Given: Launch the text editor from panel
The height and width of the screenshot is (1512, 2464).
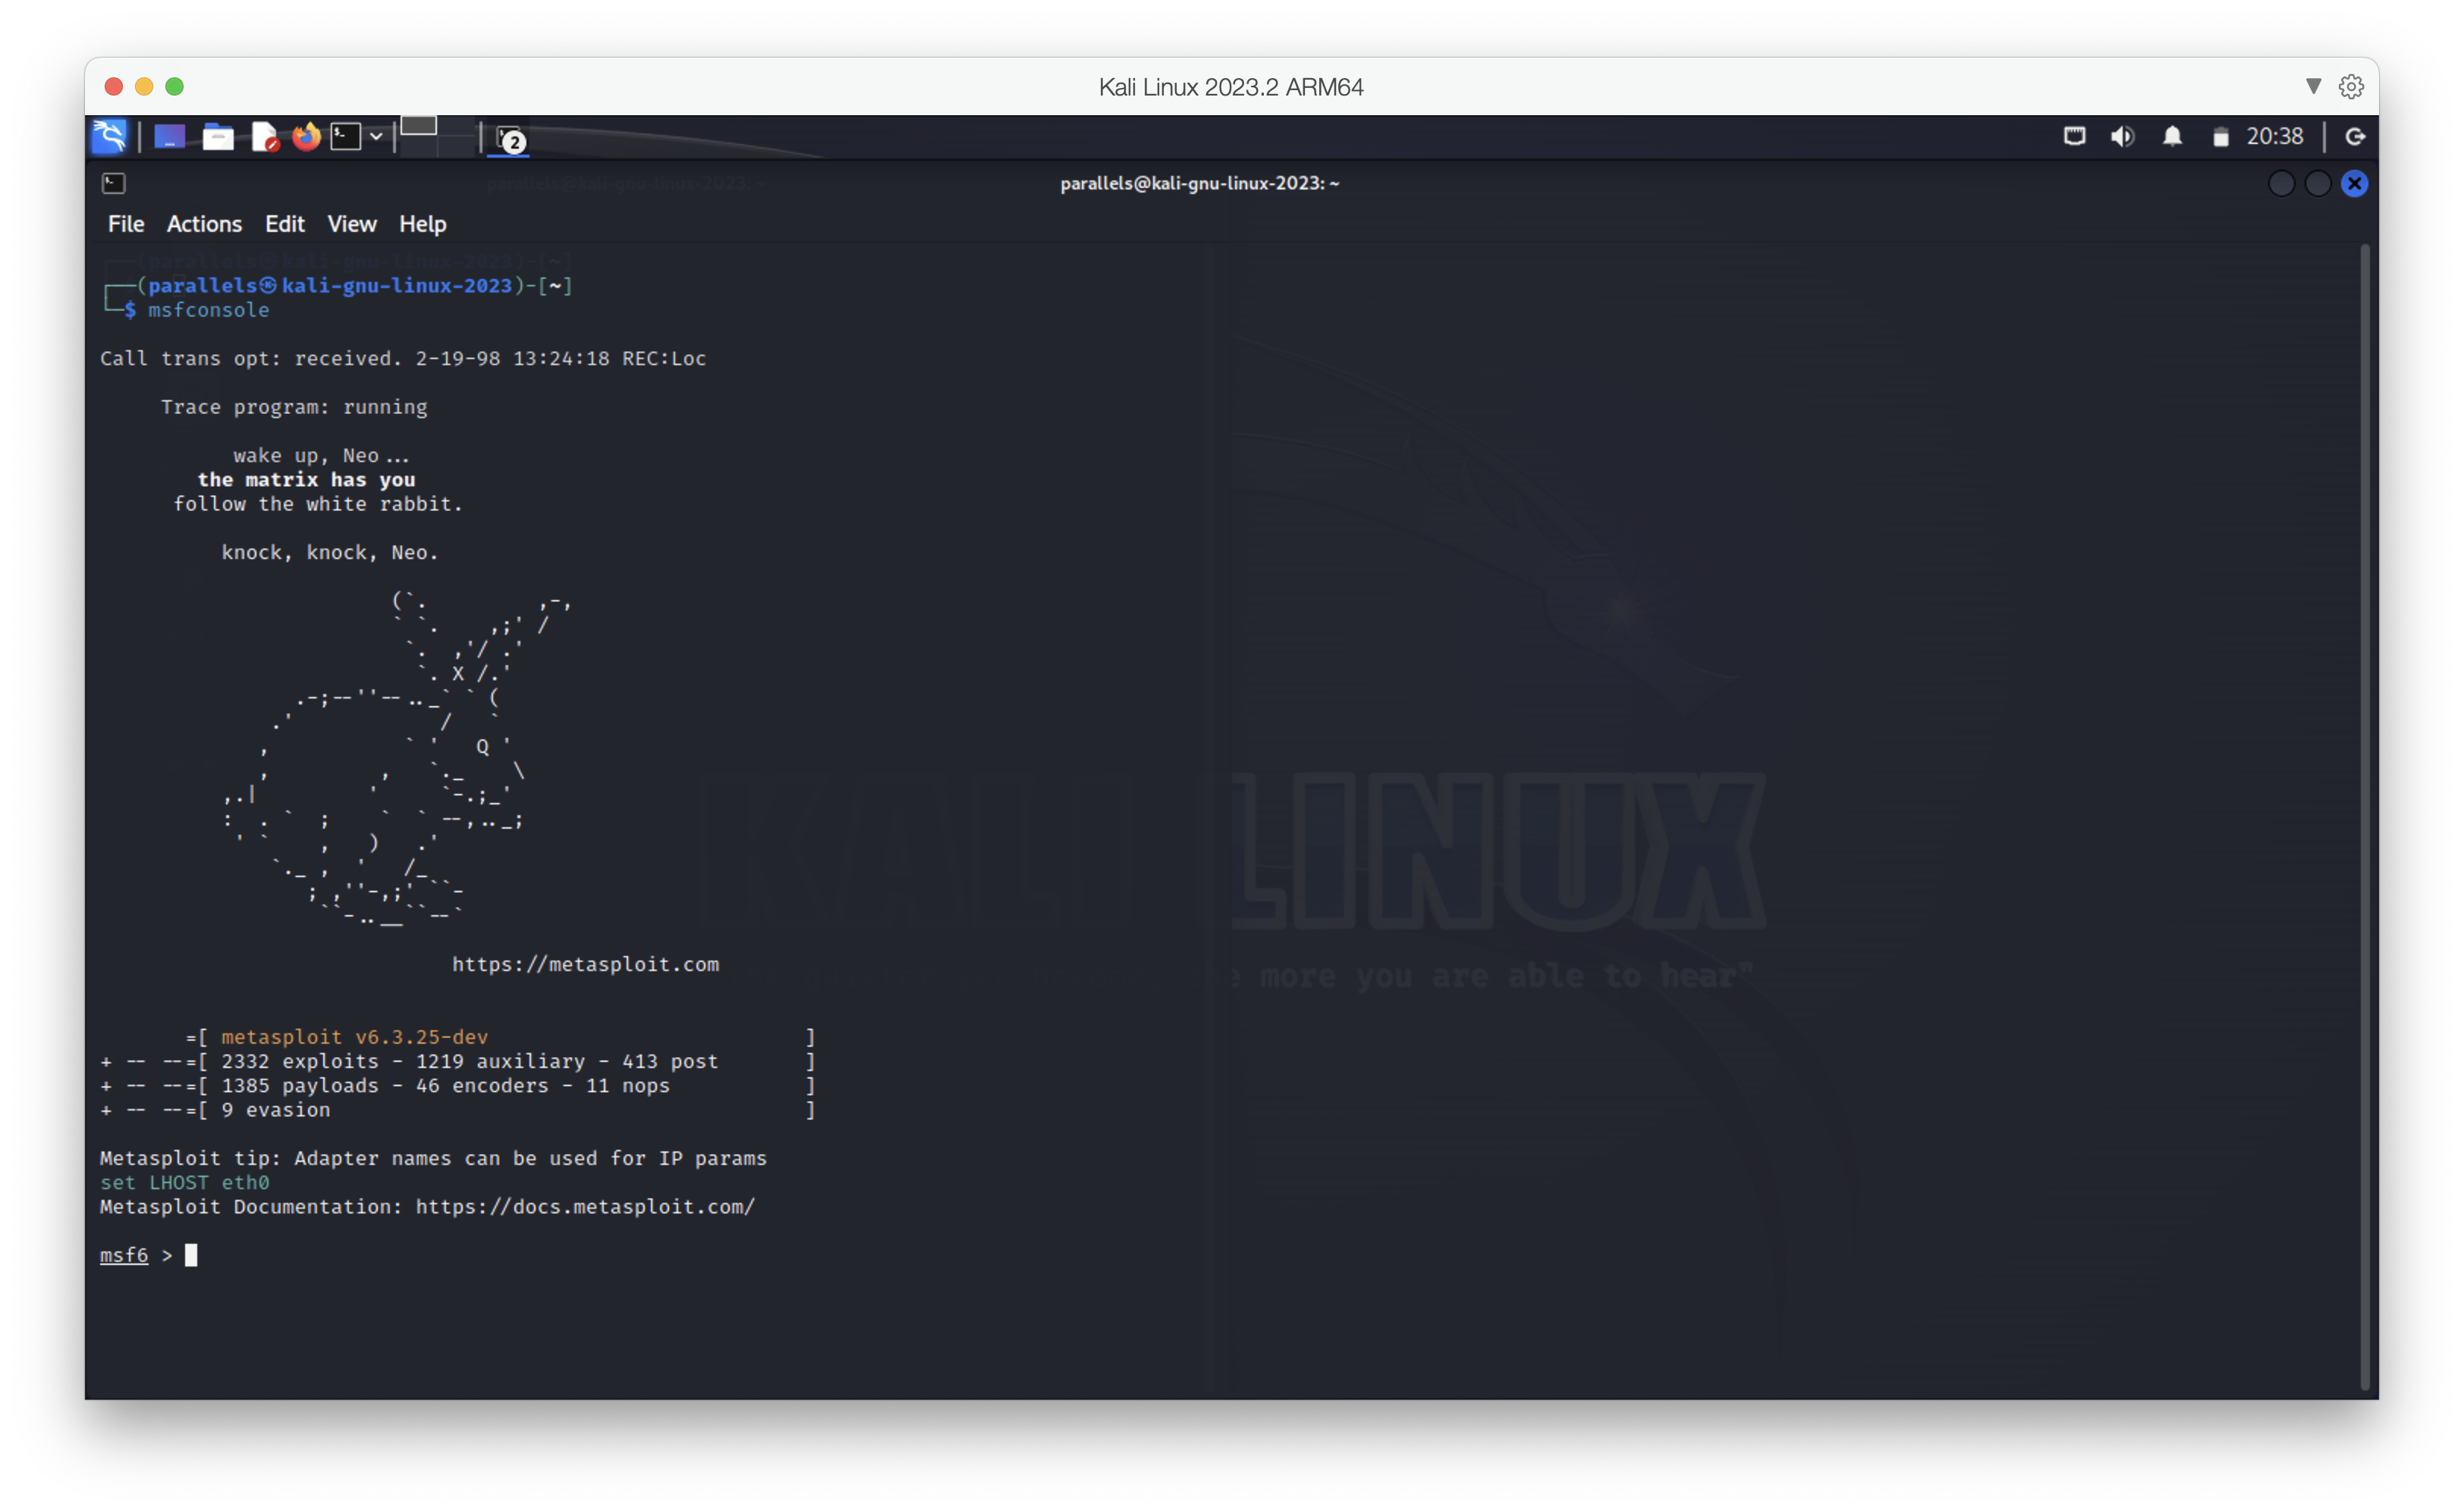Looking at the screenshot, I should pyautogui.click(x=264, y=137).
